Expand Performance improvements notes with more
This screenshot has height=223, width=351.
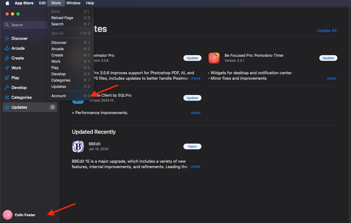[x=196, y=113]
